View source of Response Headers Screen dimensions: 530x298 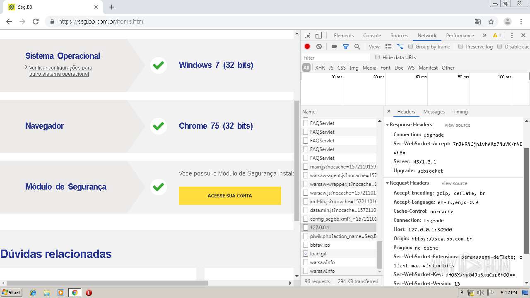point(457,125)
